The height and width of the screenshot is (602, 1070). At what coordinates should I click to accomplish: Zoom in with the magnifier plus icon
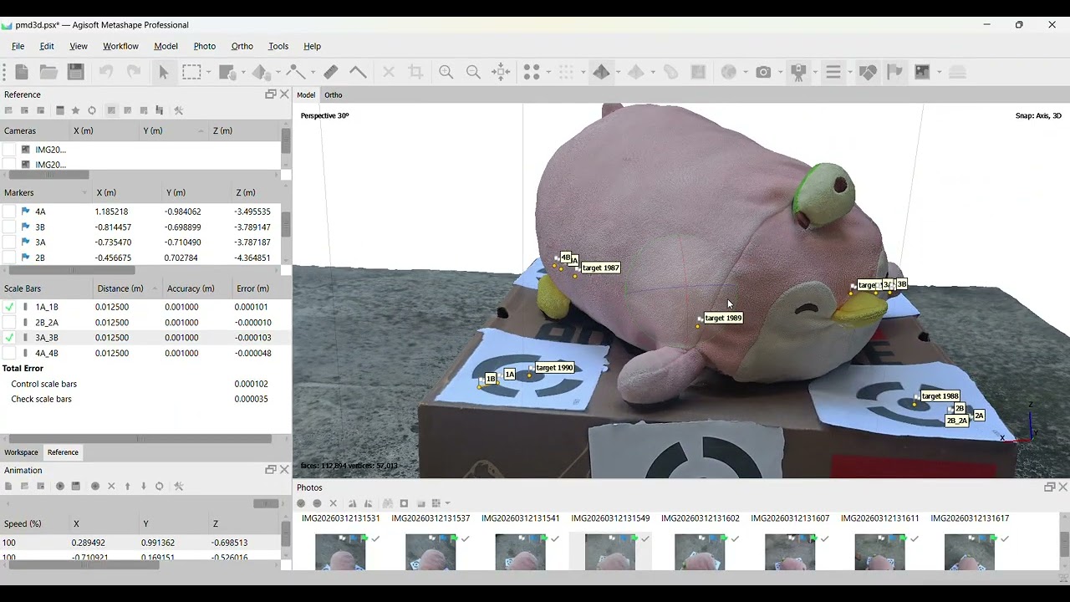point(446,72)
